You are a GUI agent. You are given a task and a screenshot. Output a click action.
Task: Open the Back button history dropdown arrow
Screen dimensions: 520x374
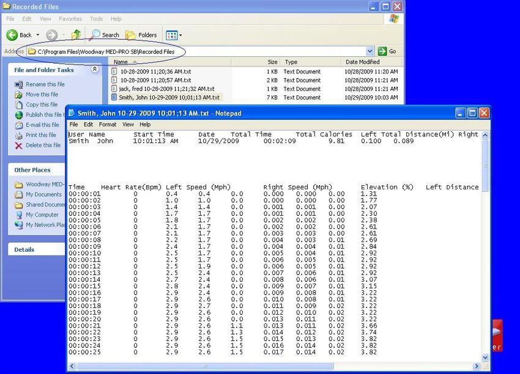point(38,35)
